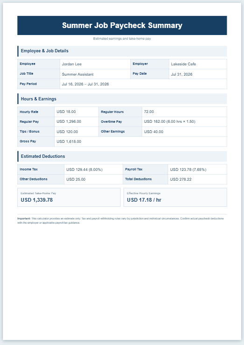The width and height of the screenshot is (244, 345).
Task: Click the 'Hours & Earnings' section heading
Action: (x=38, y=99)
